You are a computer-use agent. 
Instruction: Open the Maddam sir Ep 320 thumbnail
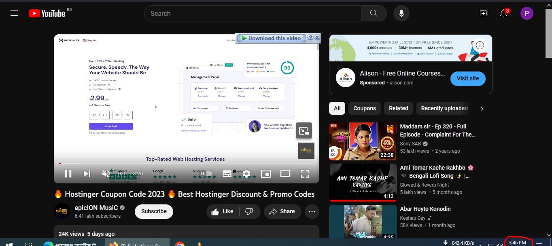coord(363,141)
